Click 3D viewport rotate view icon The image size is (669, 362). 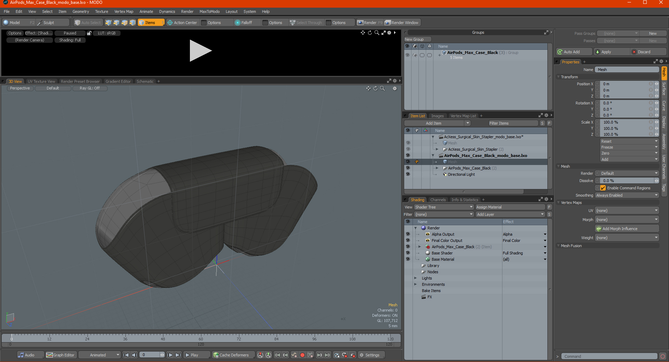(x=375, y=88)
